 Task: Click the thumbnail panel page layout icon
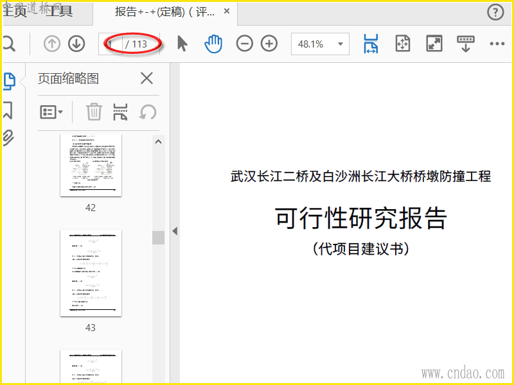[120, 112]
